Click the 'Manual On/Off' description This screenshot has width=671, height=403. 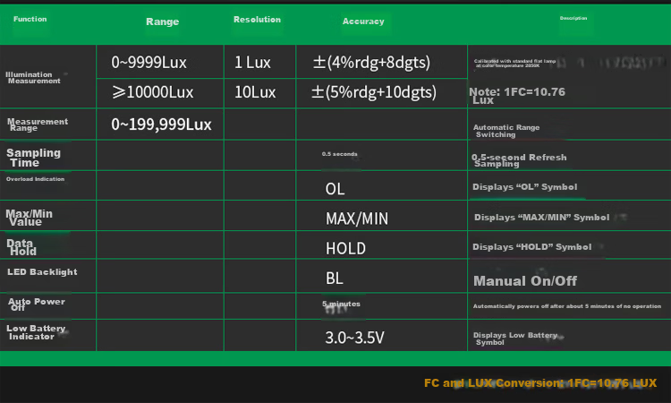point(525,281)
